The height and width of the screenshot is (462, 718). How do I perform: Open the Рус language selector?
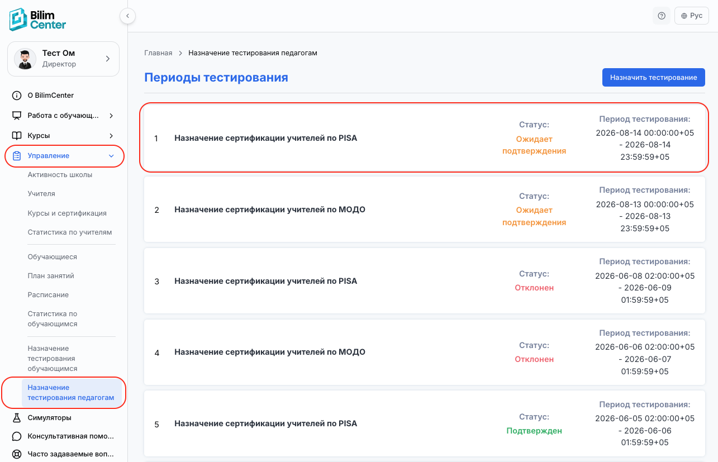click(692, 16)
